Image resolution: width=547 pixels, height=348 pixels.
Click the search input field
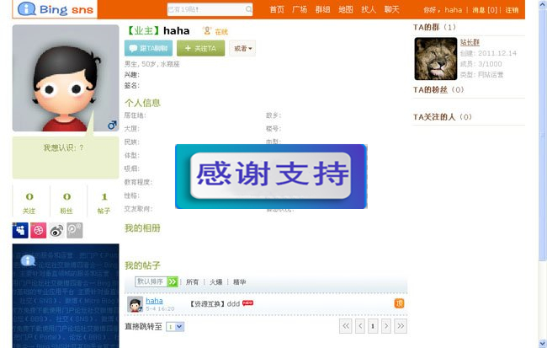206,9
